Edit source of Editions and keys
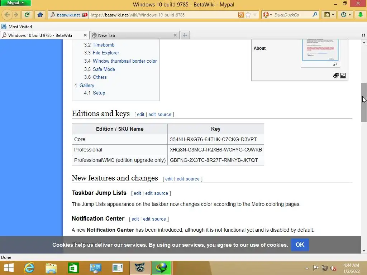Viewport: 367px width, 275px height. tap(160, 114)
